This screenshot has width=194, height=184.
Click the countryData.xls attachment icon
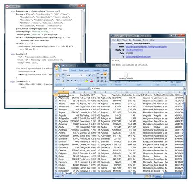click(126, 74)
